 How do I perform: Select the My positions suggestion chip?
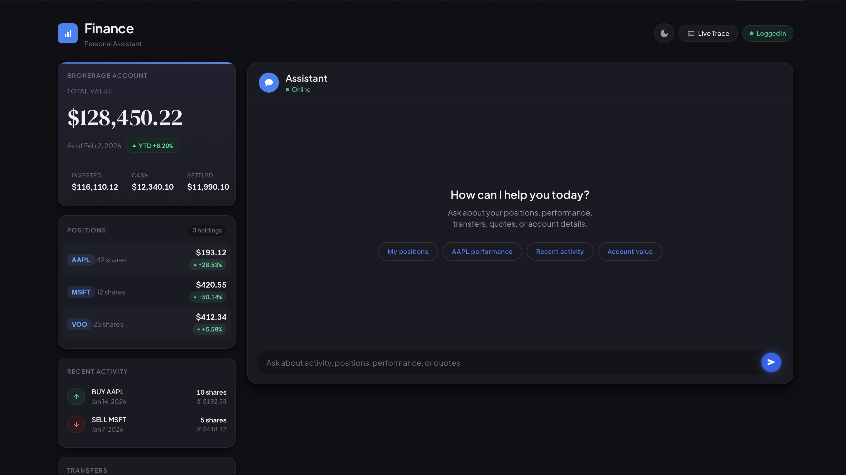[x=408, y=251]
